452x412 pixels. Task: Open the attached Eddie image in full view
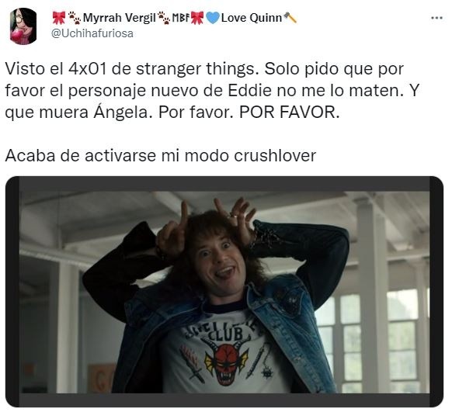[224, 292]
